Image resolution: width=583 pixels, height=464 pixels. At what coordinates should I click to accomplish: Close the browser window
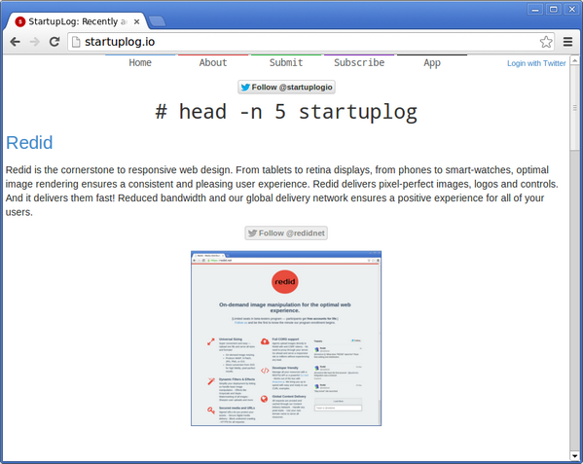click(x=571, y=10)
